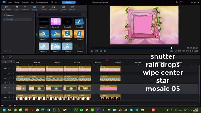Hide video track 4 with eye
201x113 pixels.
[9, 97]
